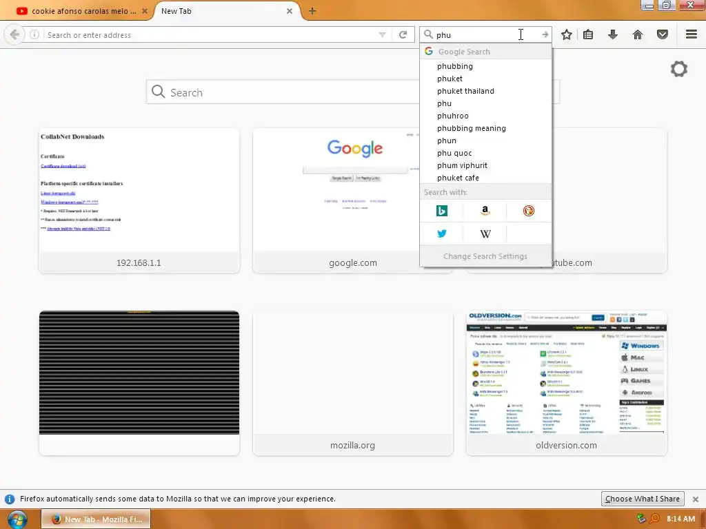Screen dimensions: 706x529
Task: Select the New Tab tab
Action: (x=226, y=11)
